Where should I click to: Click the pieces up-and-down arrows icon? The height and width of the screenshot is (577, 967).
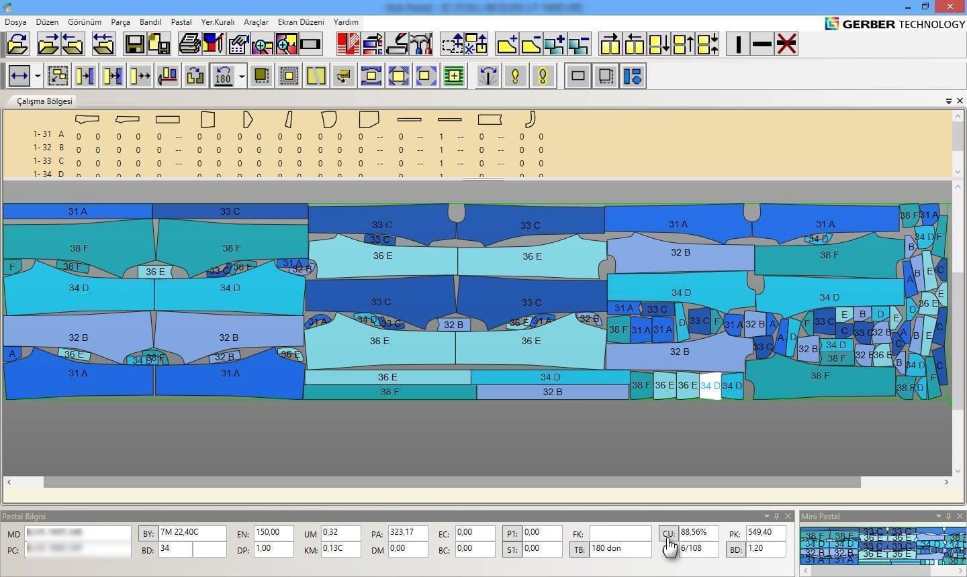point(707,44)
